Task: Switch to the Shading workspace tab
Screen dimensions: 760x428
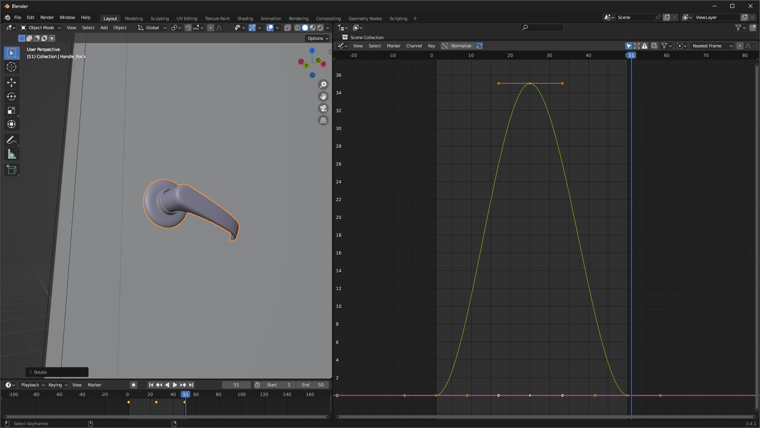Action: click(245, 18)
